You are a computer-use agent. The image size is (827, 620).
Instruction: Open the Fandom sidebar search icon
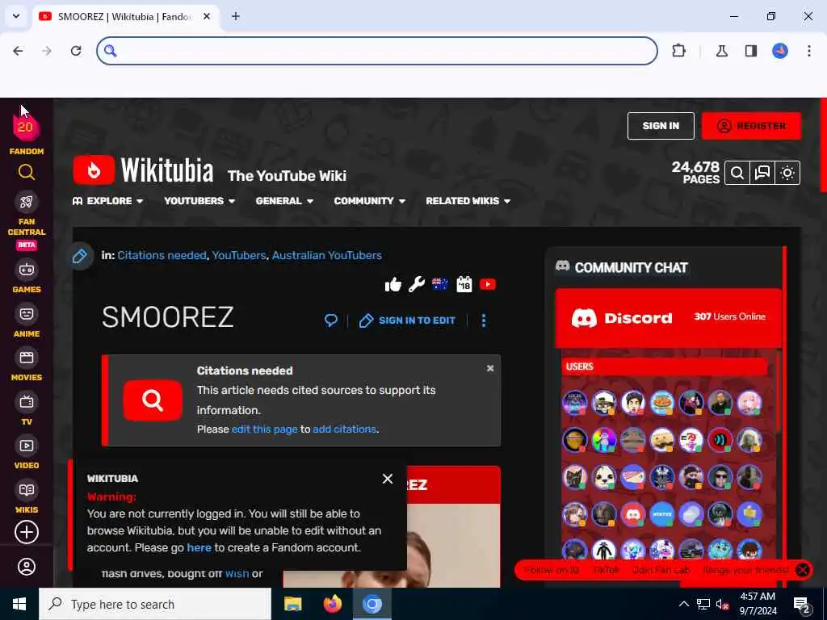pos(27,173)
